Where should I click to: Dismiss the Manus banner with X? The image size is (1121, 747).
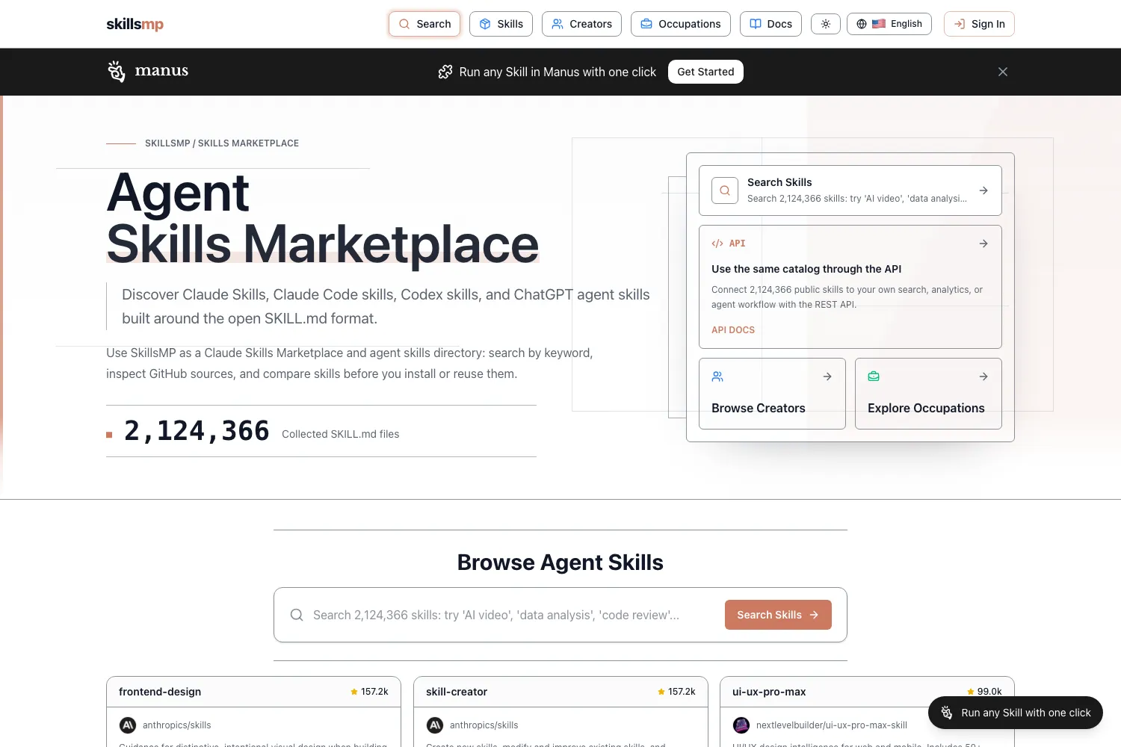click(1003, 72)
